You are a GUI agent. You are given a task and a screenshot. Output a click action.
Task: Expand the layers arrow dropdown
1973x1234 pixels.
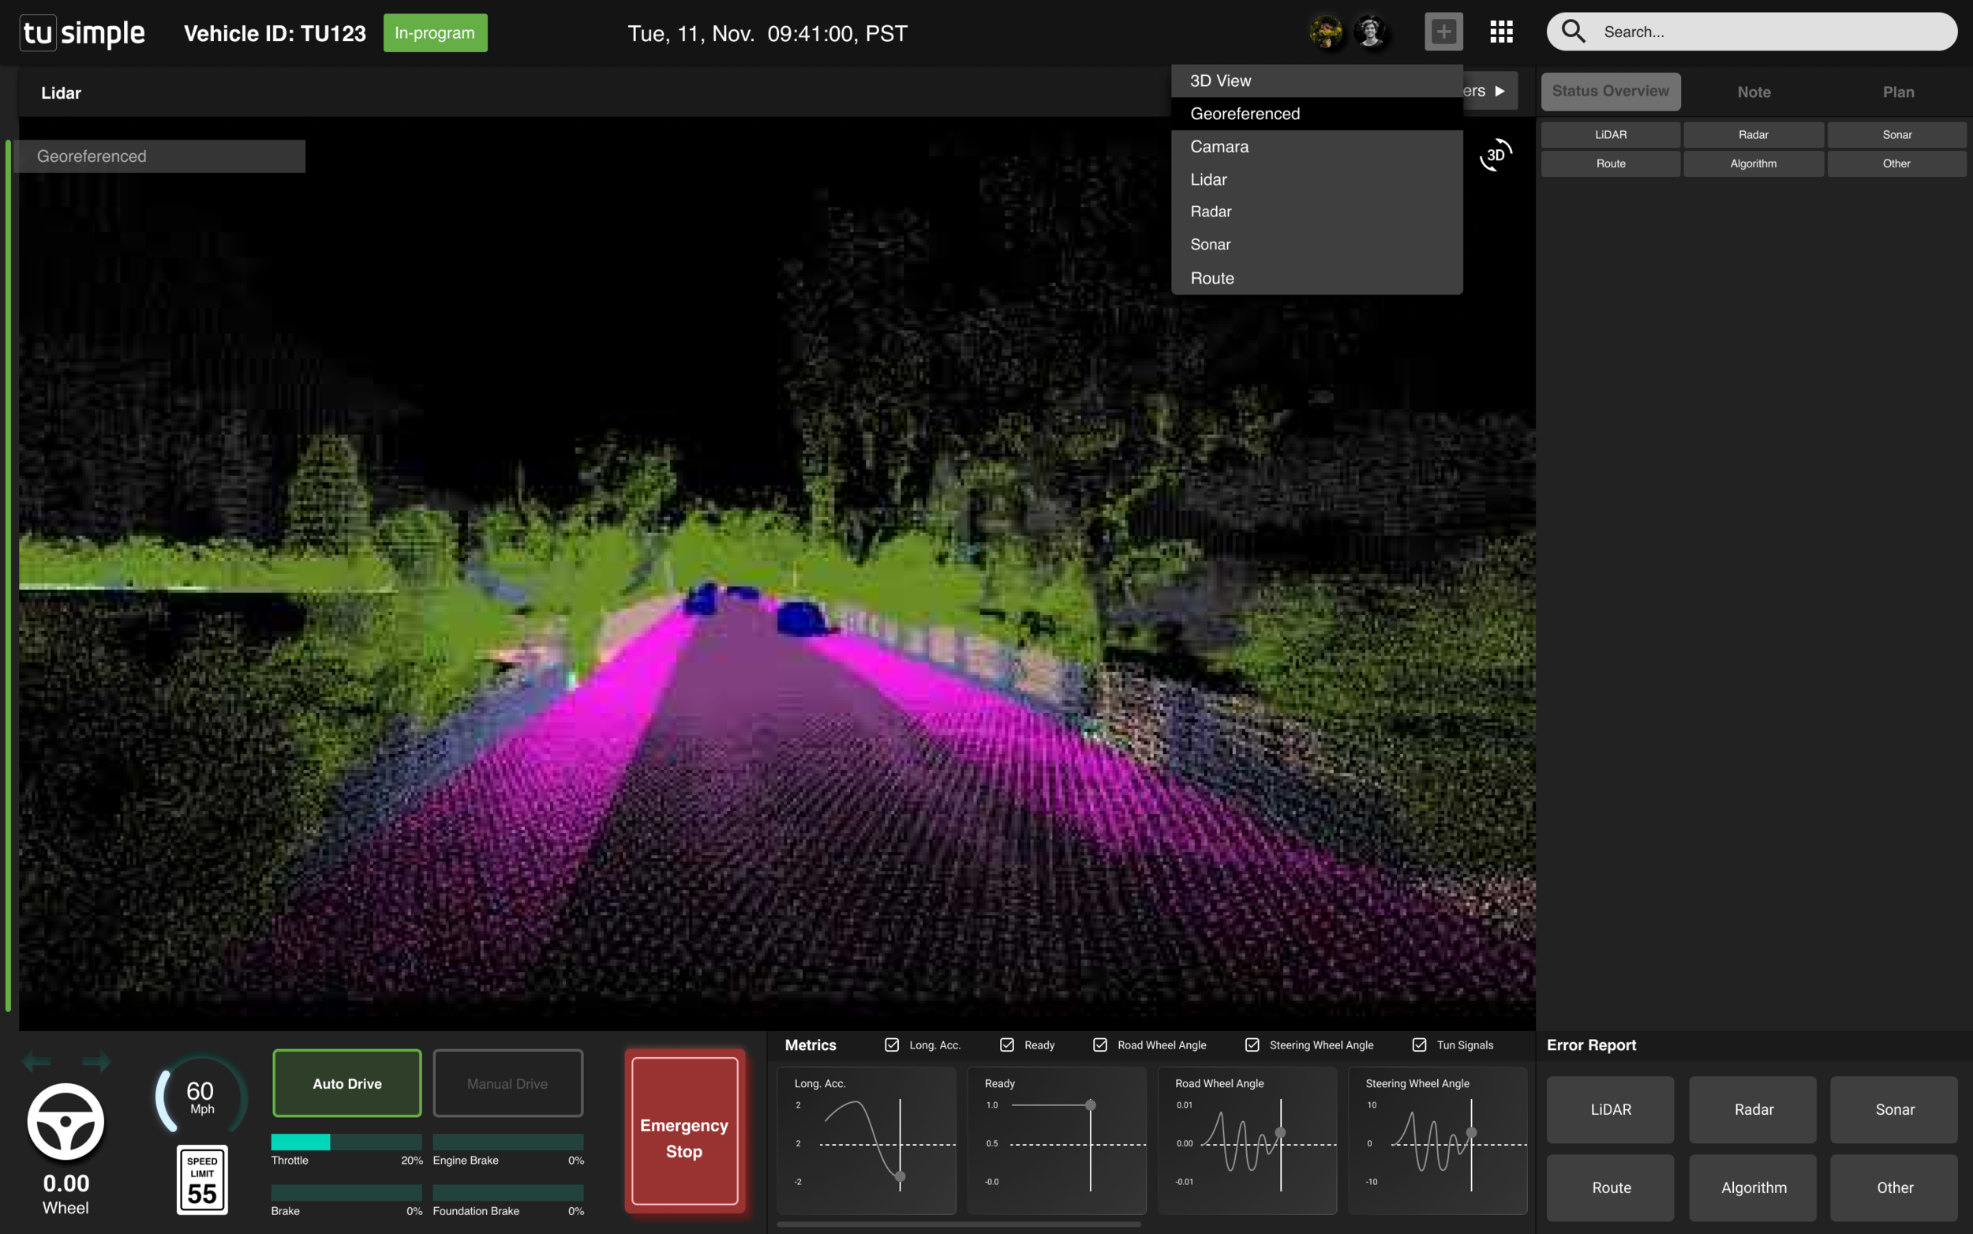click(1499, 91)
